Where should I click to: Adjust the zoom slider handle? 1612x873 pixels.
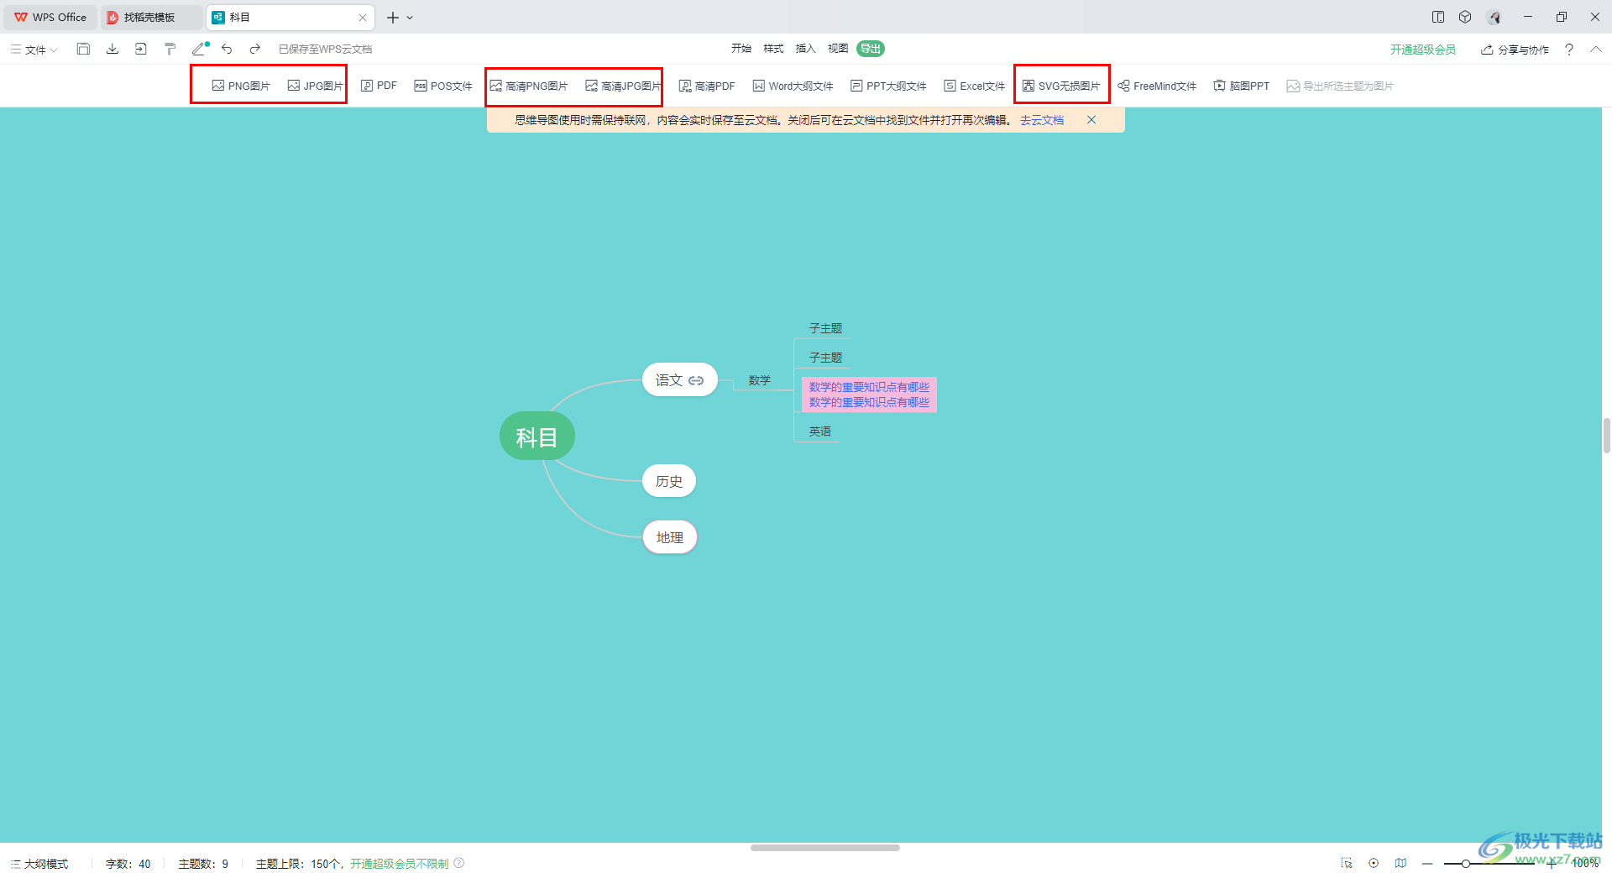tap(1465, 863)
